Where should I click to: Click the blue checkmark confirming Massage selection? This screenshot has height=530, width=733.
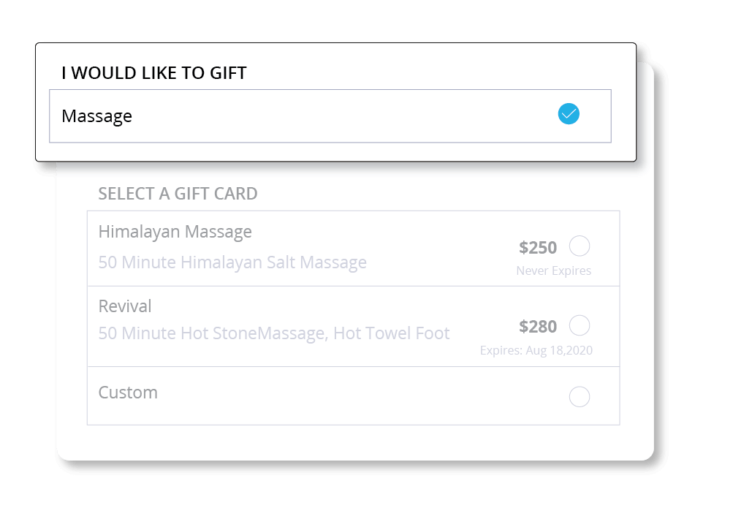coord(568,114)
